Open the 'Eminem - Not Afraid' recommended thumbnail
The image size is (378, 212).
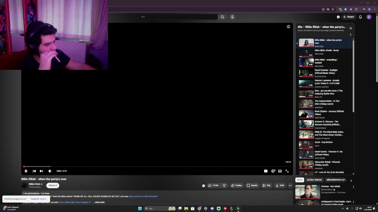(x=307, y=192)
